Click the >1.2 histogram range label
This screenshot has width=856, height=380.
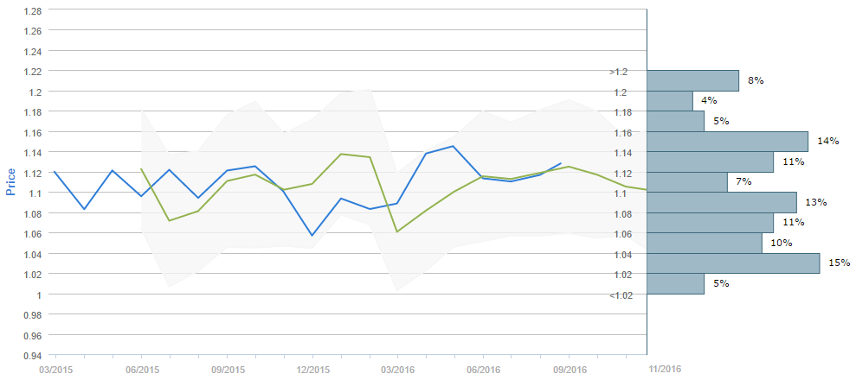click(x=618, y=72)
